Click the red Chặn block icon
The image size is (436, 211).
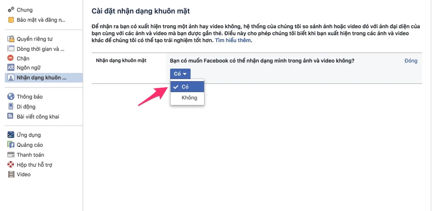pos(11,58)
